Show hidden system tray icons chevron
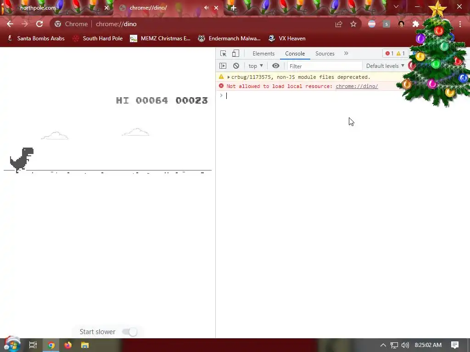470x352 pixels. pyautogui.click(x=383, y=345)
